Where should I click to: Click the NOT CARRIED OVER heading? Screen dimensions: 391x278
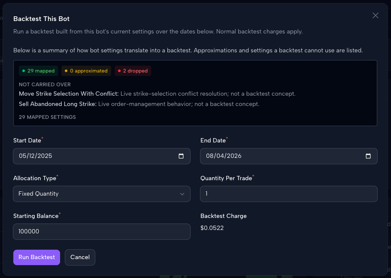[45, 85]
